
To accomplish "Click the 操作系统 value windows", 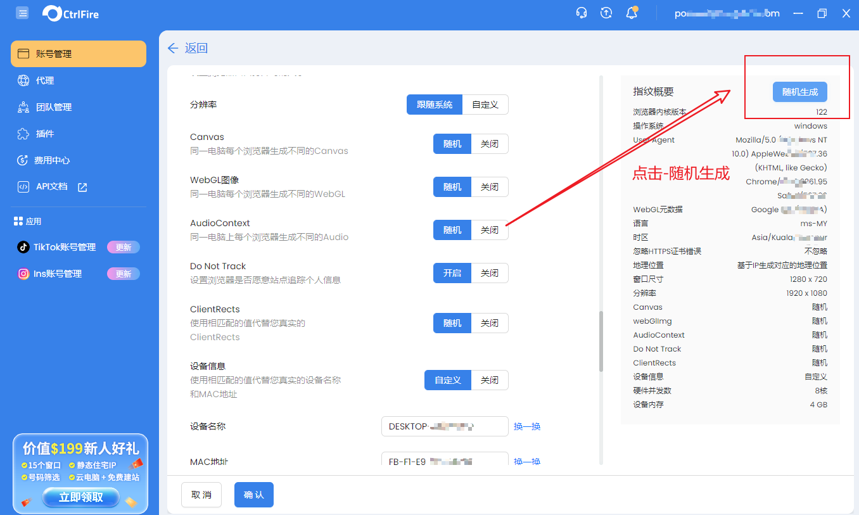I will (811, 126).
